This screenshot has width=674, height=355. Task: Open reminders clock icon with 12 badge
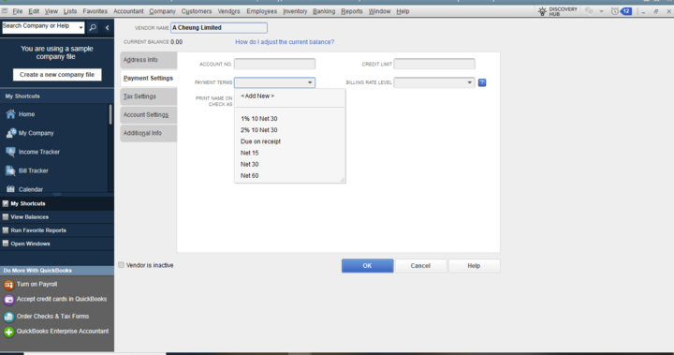[622, 11]
